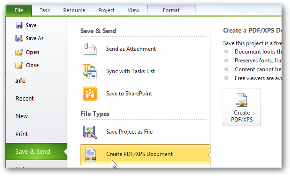Open the Recent files section

click(24, 99)
